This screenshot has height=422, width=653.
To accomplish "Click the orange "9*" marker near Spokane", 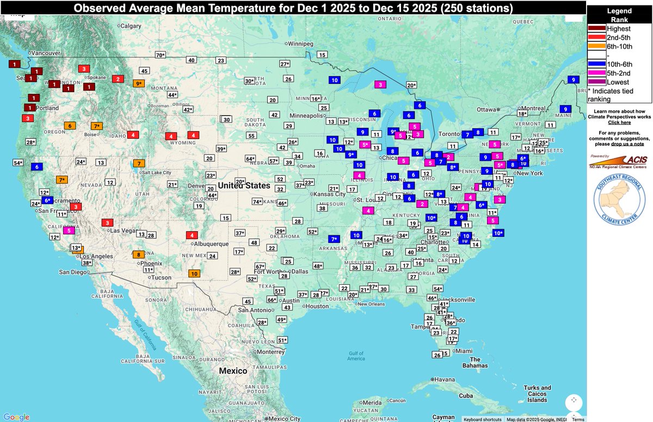I will point(139,83).
